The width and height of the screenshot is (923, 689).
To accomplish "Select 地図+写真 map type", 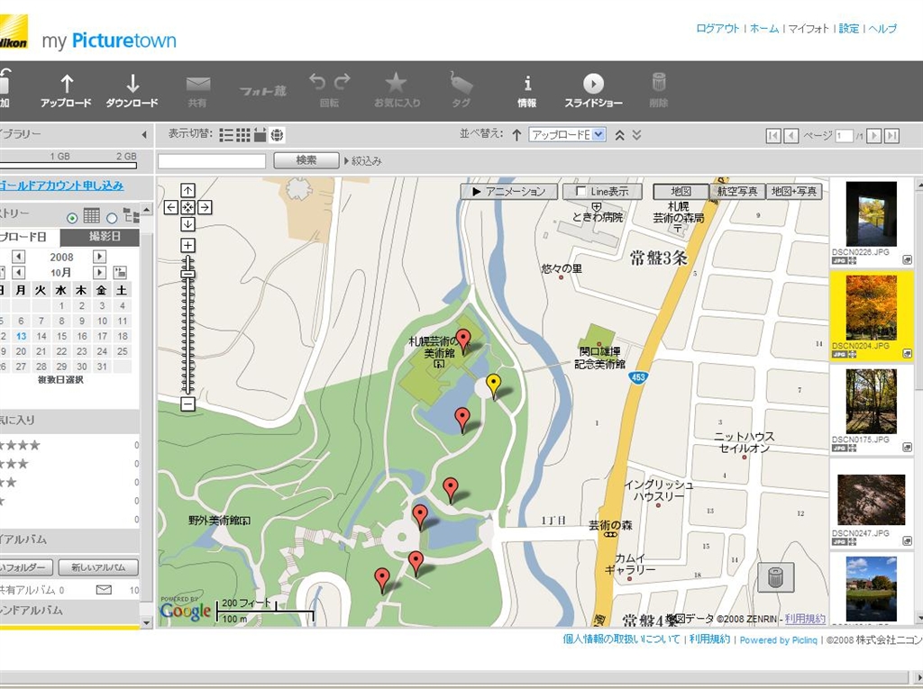I will 794,191.
